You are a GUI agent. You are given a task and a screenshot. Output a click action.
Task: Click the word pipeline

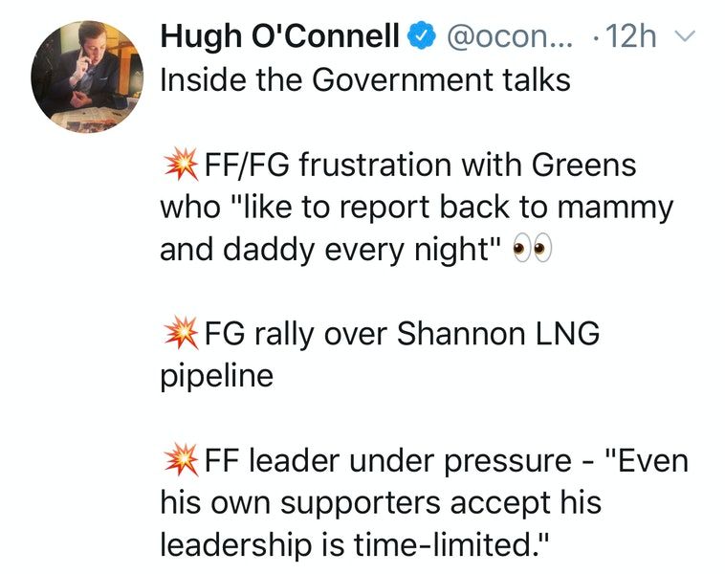217,377
